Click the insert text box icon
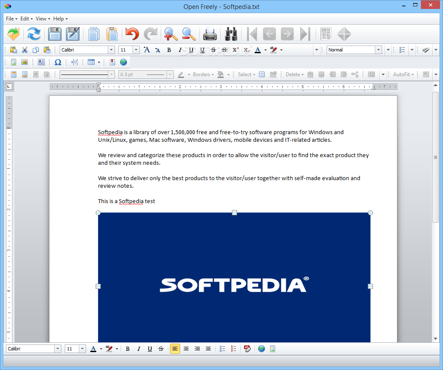 pyautogui.click(x=41, y=62)
